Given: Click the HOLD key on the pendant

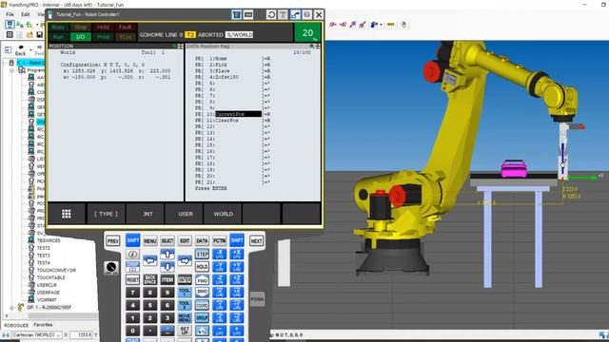Looking at the screenshot, I should point(202,267).
